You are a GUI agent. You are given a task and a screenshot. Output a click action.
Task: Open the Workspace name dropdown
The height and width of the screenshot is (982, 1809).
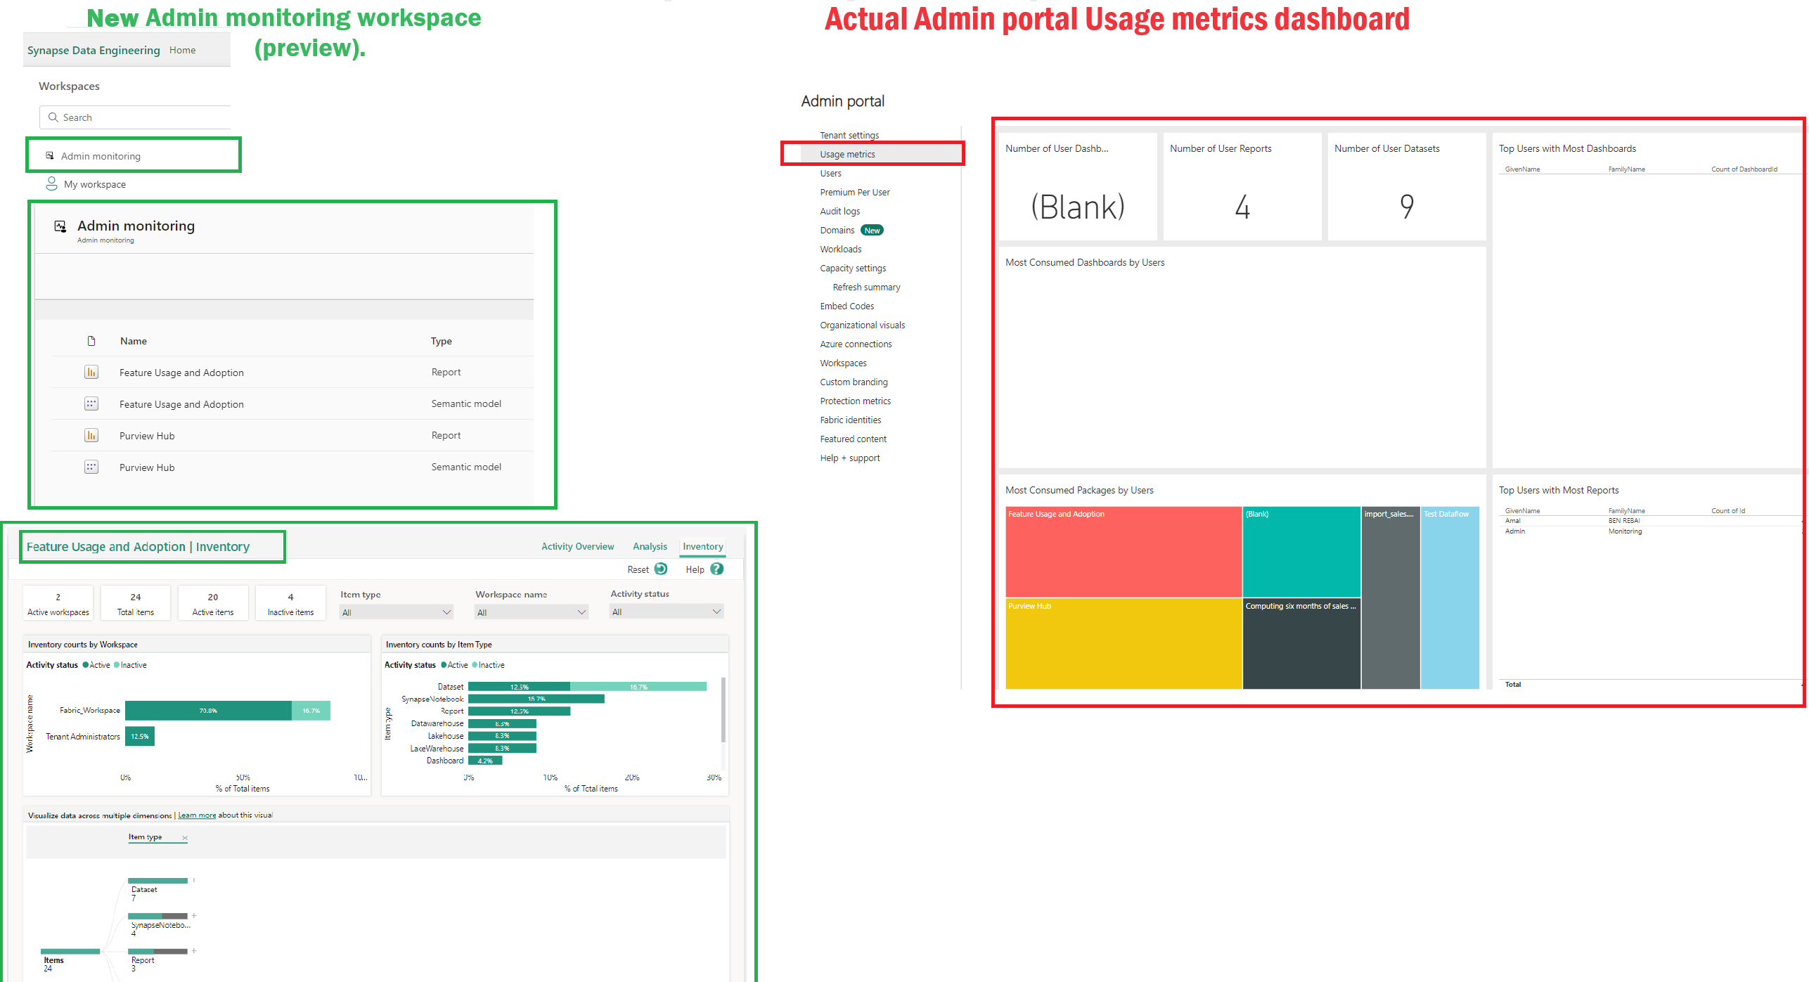point(532,612)
